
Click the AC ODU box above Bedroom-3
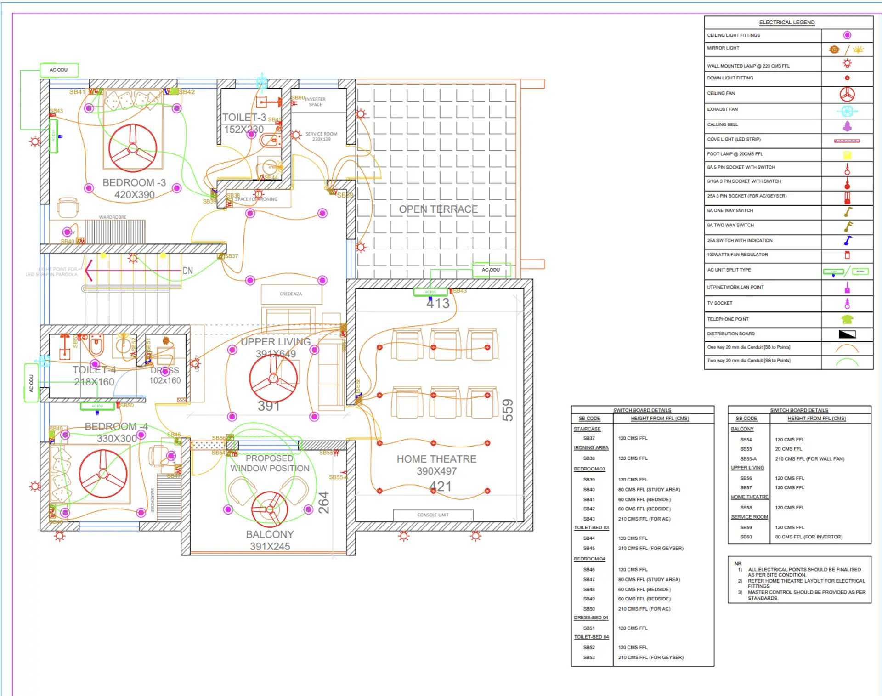pyautogui.click(x=59, y=70)
